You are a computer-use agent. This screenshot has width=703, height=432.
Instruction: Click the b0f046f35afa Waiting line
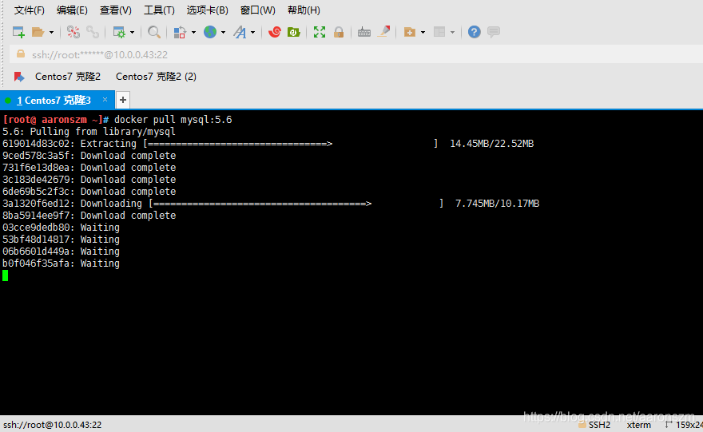point(61,263)
